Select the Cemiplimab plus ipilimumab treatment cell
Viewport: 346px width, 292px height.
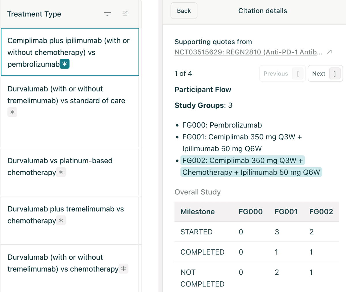pyautogui.click(x=70, y=52)
